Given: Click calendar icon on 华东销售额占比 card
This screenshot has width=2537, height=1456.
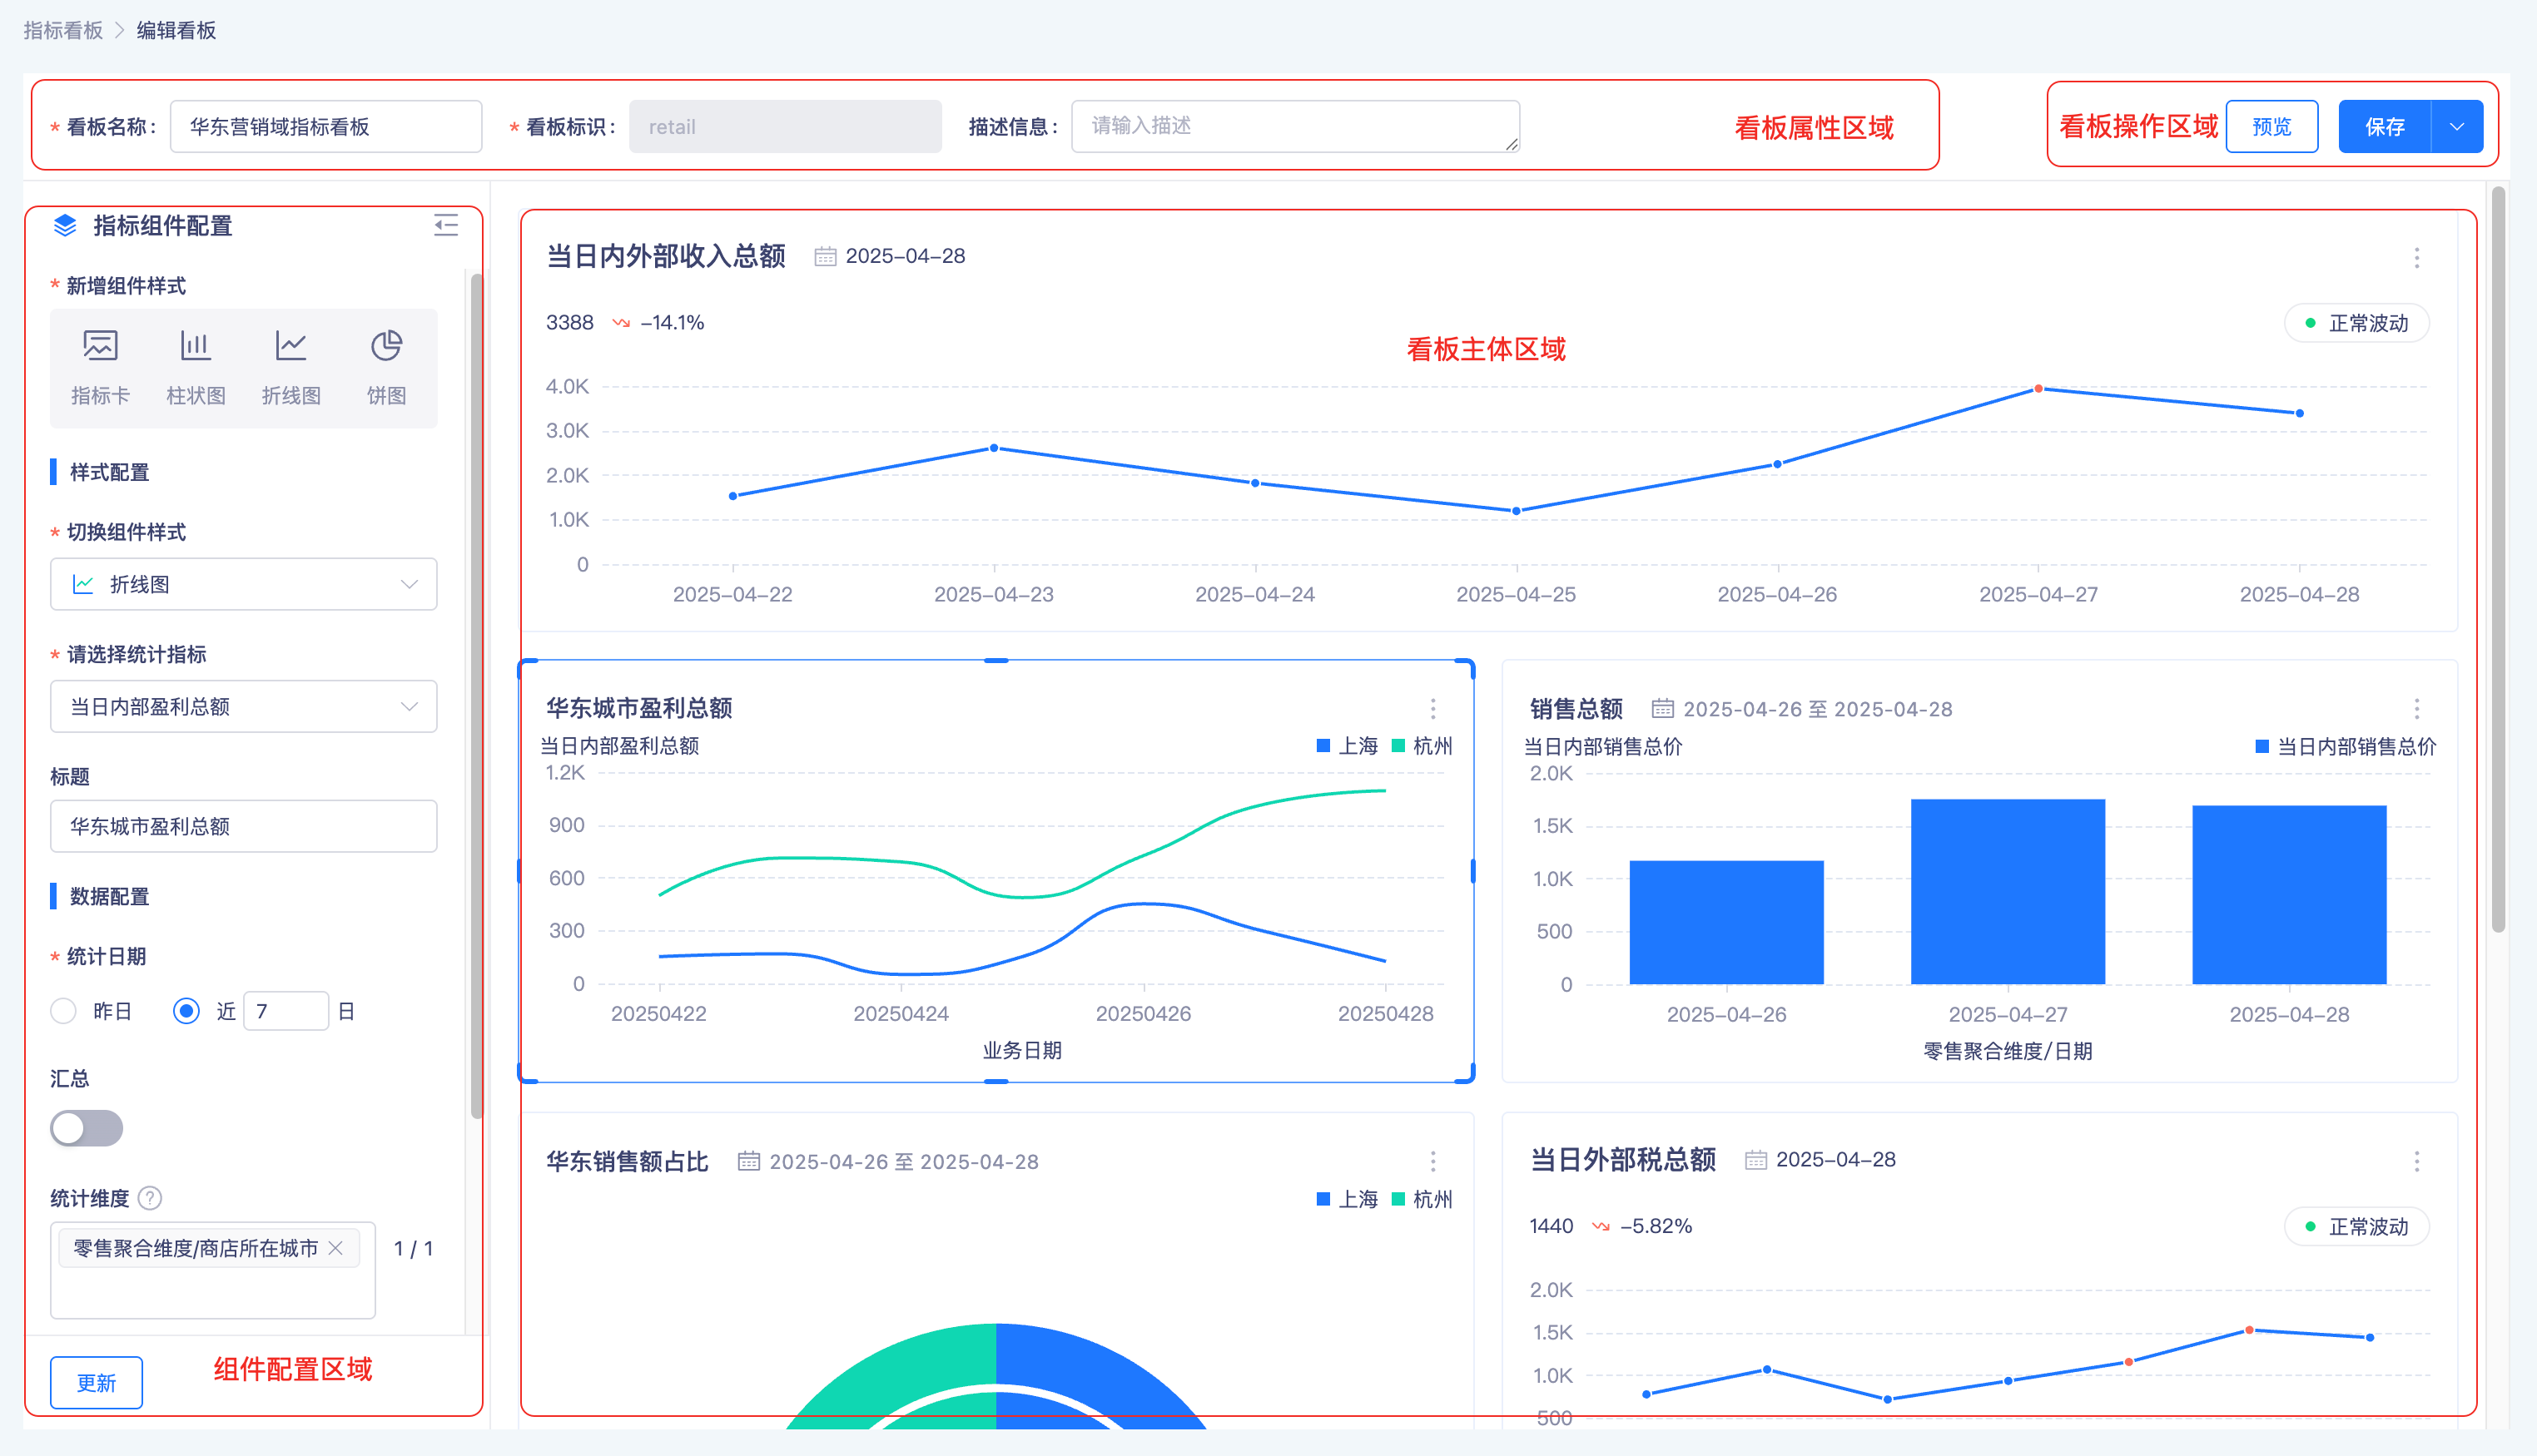Looking at the screenshot, I should 748,1161.
